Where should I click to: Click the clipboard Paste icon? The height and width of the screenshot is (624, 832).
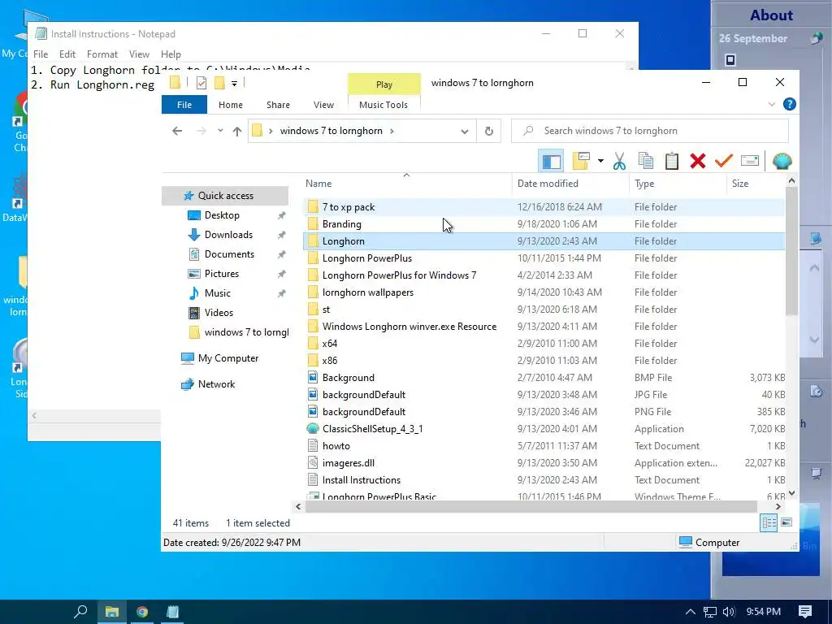pos(672,161)
